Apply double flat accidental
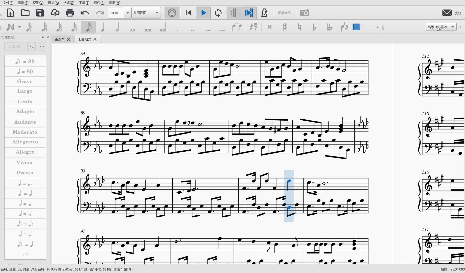Viewport: 465px width, 273px height. coord(329,27)
